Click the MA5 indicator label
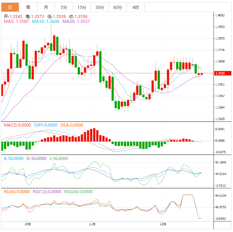Screen dimensions: 233x232 16,21
